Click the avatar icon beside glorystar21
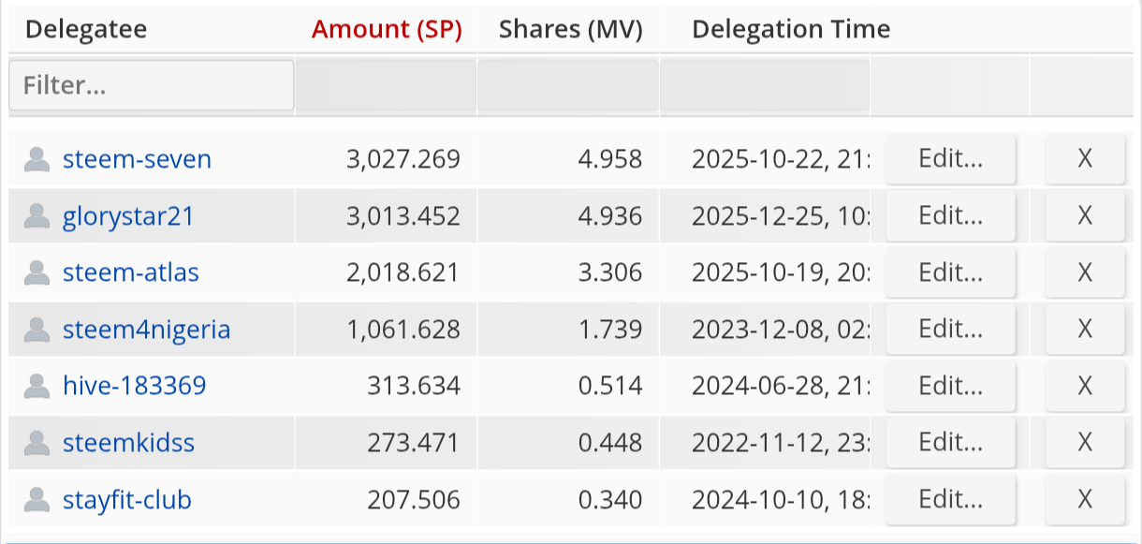This screenshot has width=1142, height=544. pos(37,216)
